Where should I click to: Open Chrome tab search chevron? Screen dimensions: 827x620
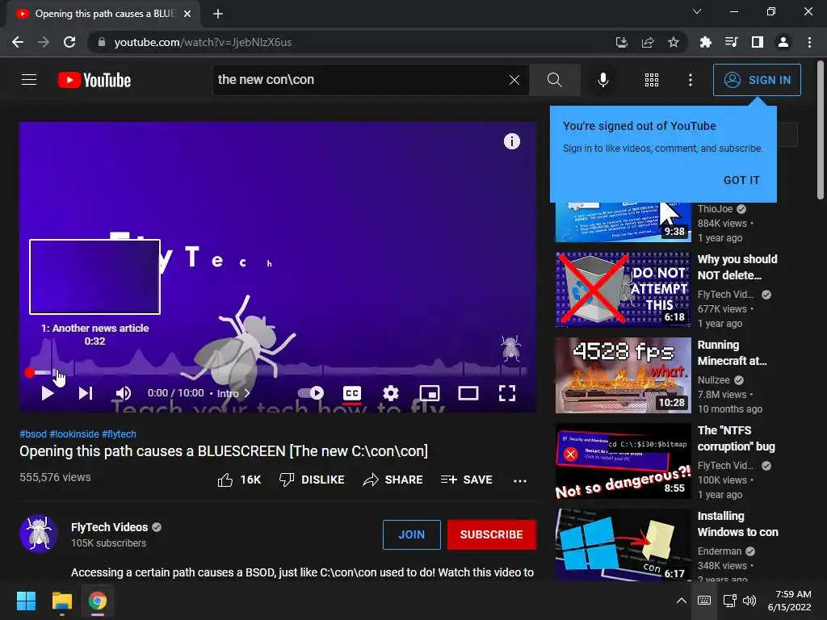[697, 11]
